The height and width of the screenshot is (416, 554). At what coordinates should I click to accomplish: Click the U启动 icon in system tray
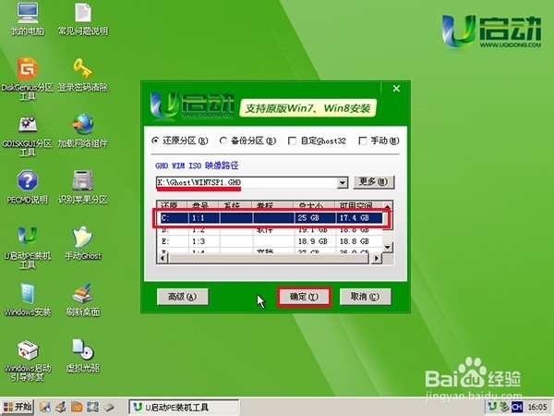[492, 407]
